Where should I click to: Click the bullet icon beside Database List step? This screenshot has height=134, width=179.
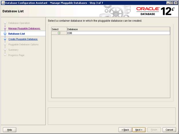pyautogui.click(x=5, y=34)
